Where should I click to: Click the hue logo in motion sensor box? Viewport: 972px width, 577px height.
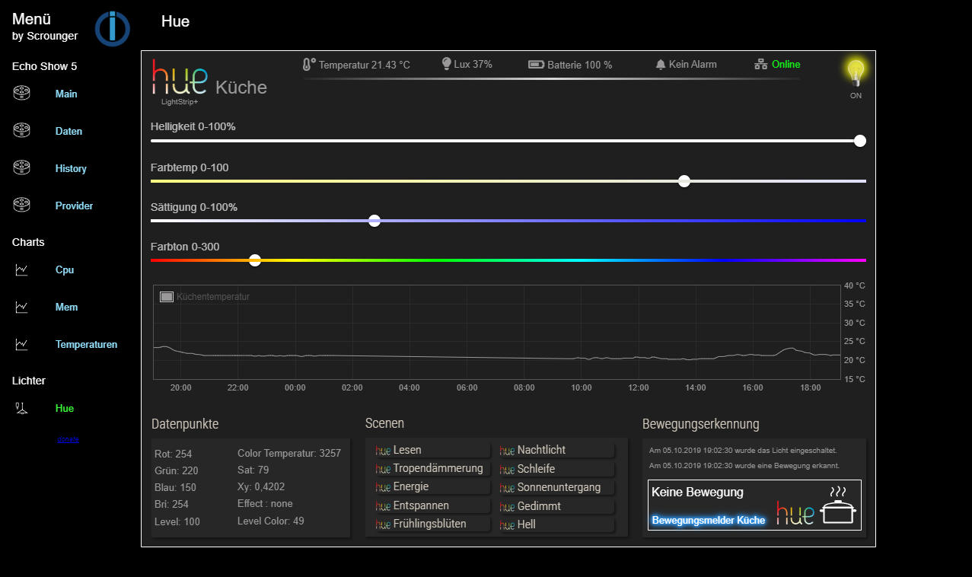tap(795, 512)
